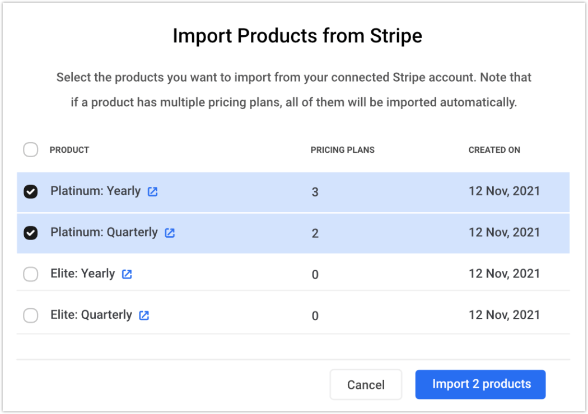
Task: Click the PRODUCT column header
Action: 69,149
